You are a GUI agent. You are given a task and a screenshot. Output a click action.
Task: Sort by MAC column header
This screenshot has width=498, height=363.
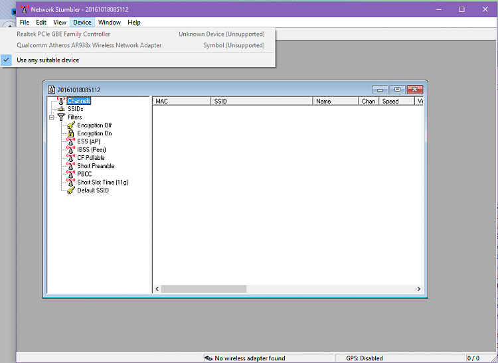click(182, 102)
